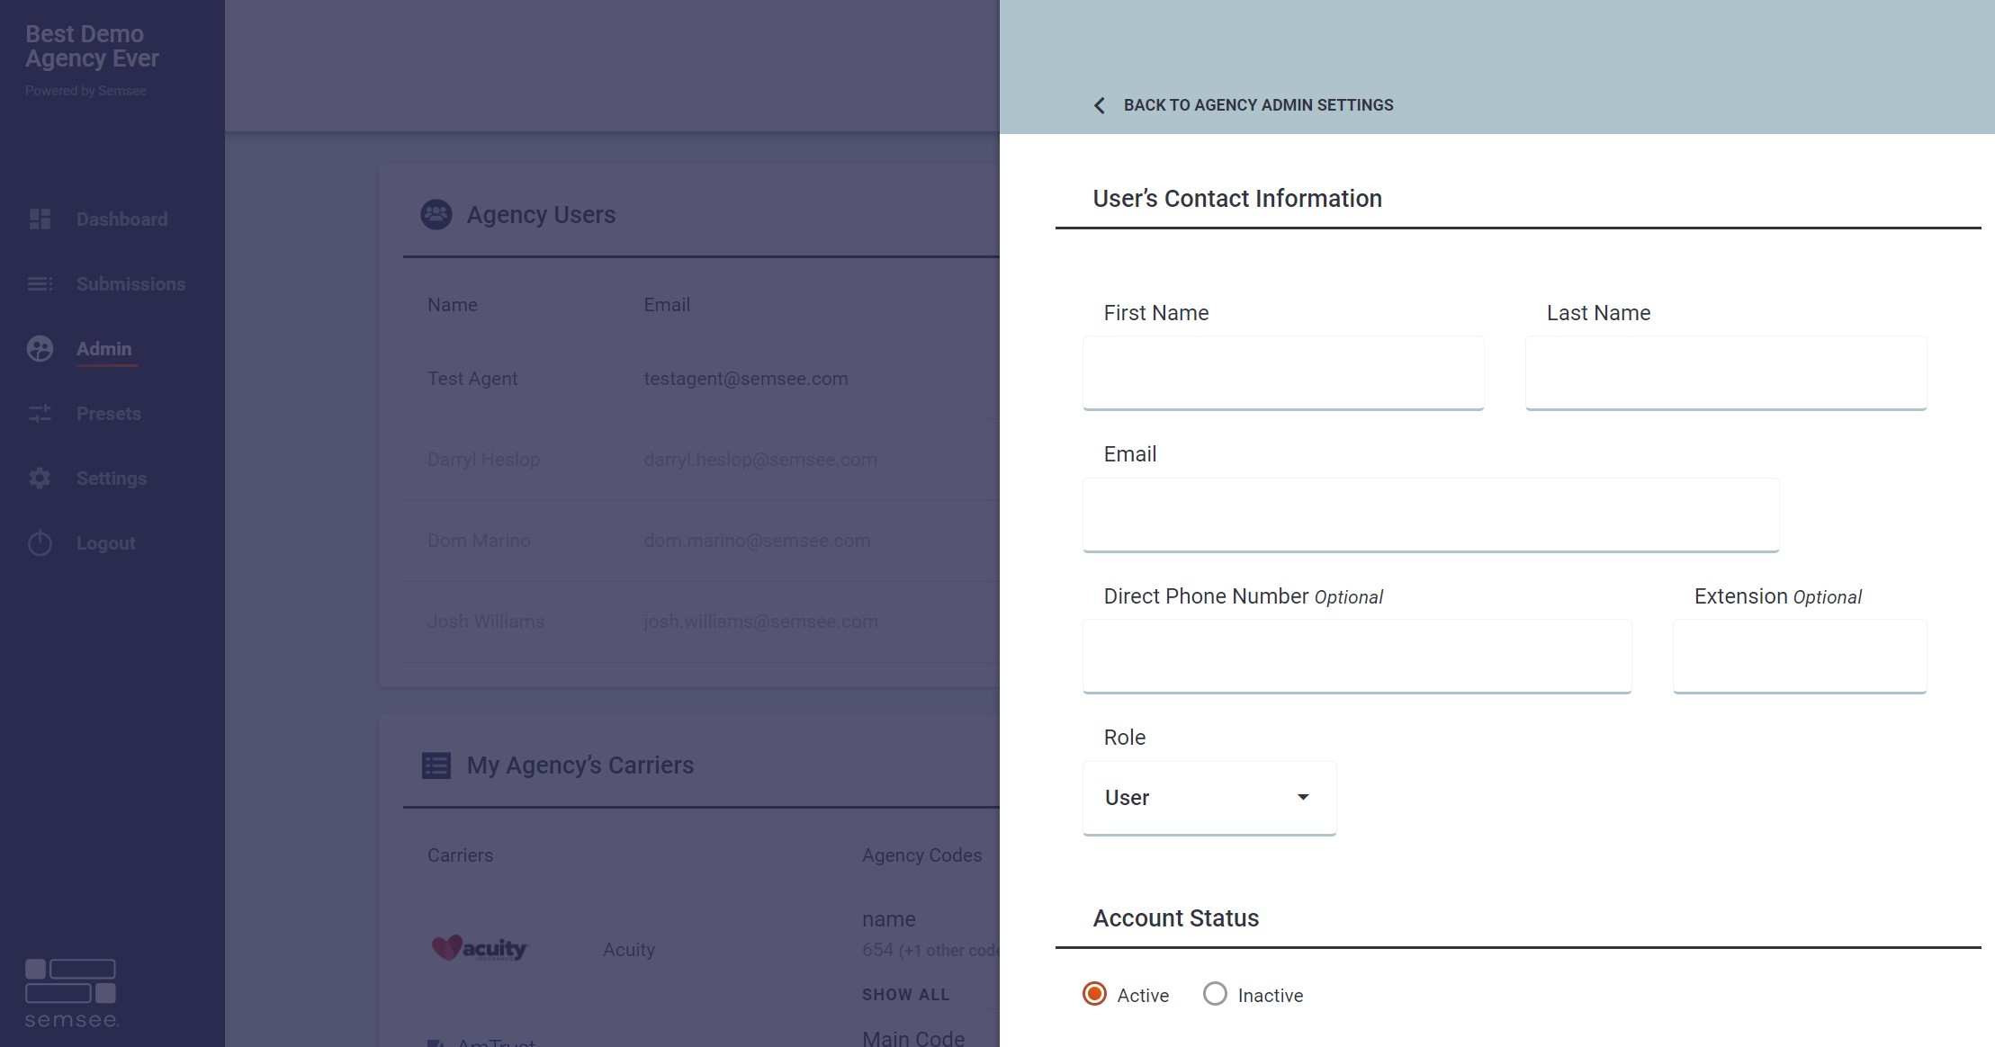The image size is (1995, 1047).
Task: Select the Test Agent user row
Action: tap(702, 379)
